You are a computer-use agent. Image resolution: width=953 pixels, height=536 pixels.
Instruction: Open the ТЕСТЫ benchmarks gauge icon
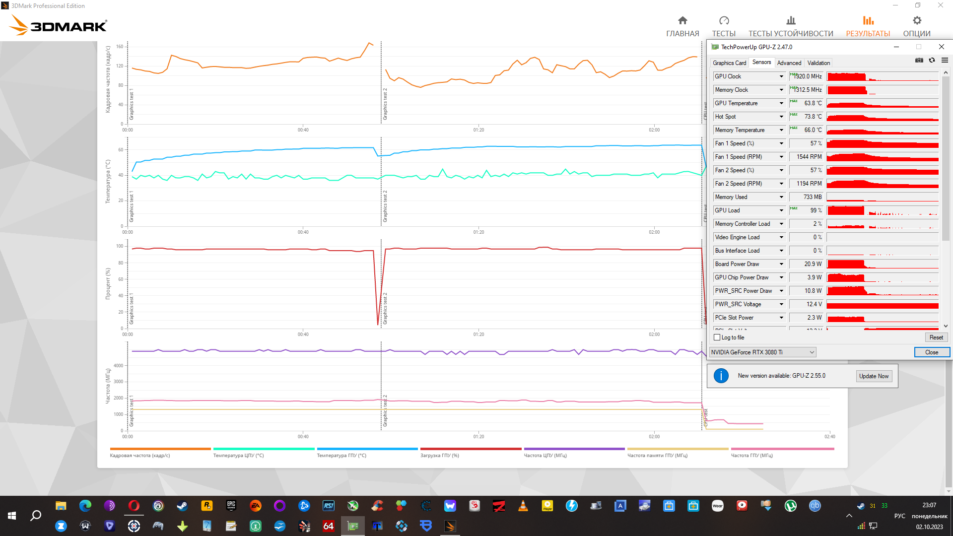point(724,20)
